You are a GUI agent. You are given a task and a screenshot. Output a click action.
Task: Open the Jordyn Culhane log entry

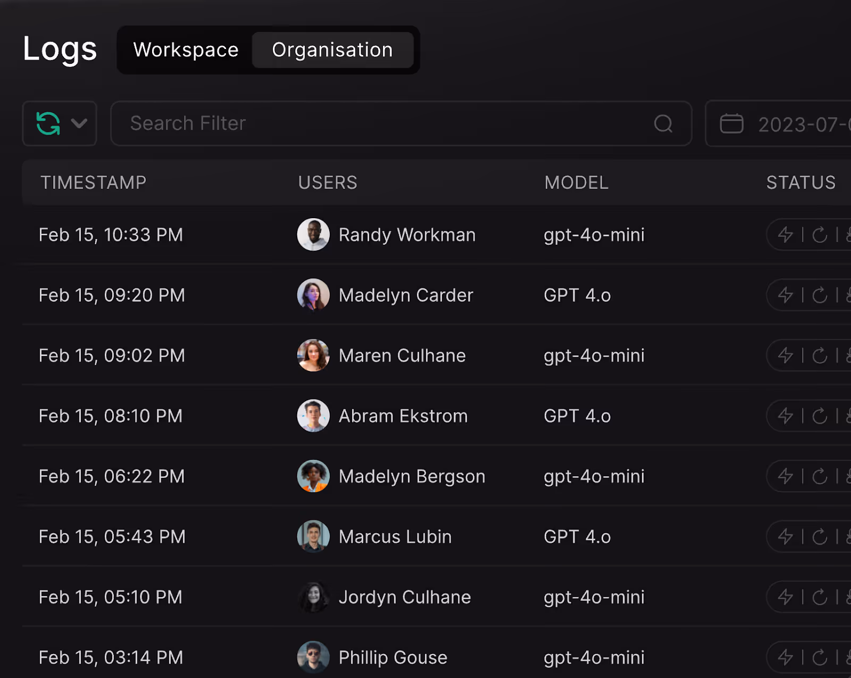tap(436, 597)
